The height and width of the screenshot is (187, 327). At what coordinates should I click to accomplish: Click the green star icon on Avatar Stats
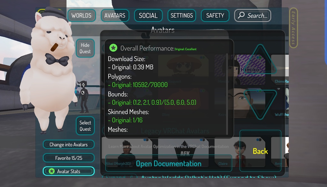coord(51,171)
